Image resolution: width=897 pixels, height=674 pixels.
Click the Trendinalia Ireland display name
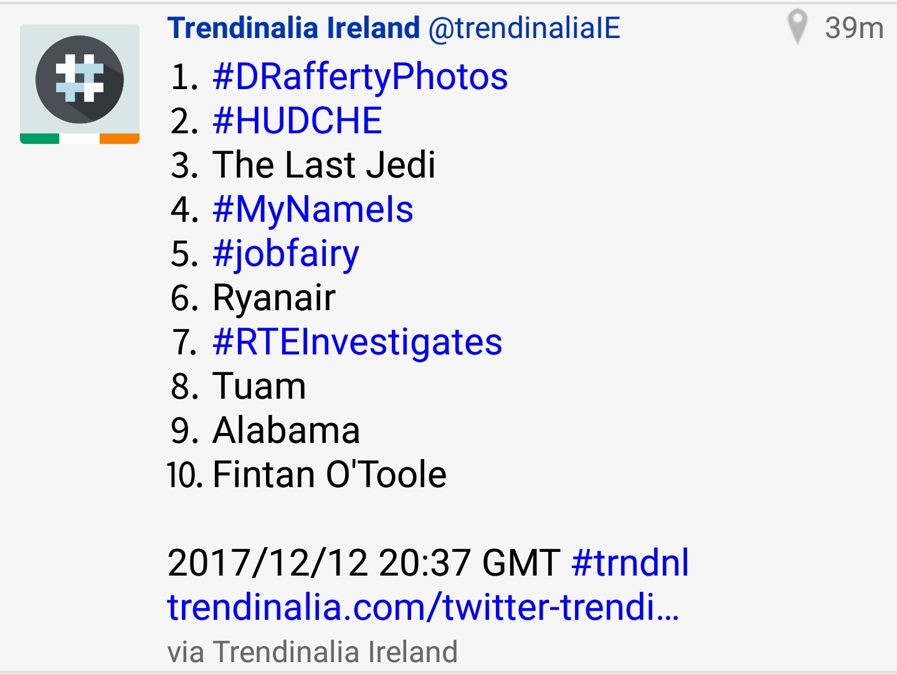click(x=294, y=28)
